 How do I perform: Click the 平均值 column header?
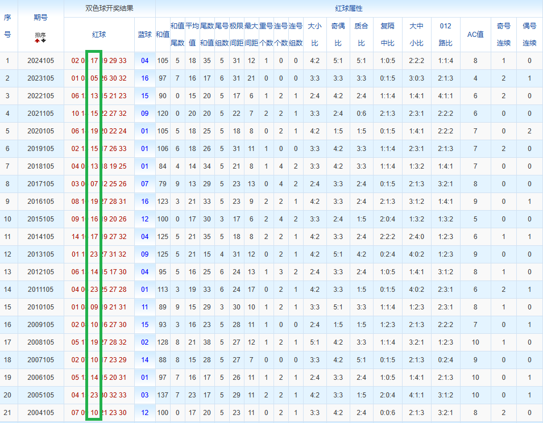point(192,34)
